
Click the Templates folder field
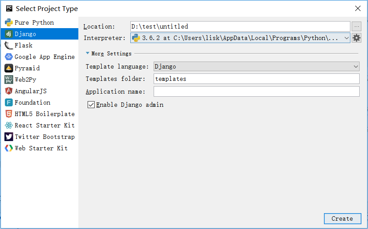pos(257,79)
